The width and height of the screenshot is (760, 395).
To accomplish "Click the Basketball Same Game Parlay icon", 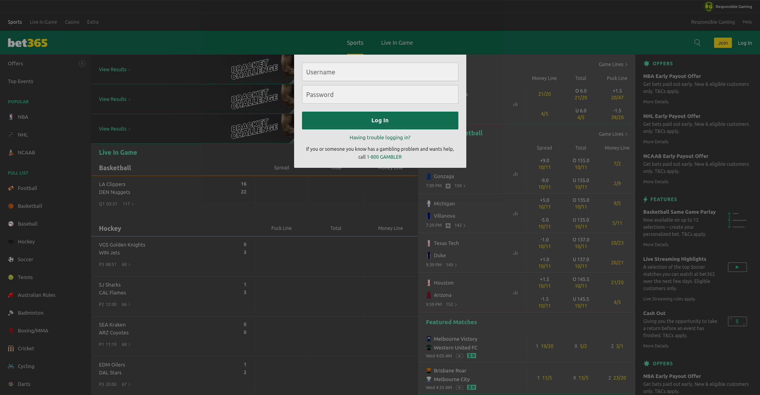I will pos(737,220).
